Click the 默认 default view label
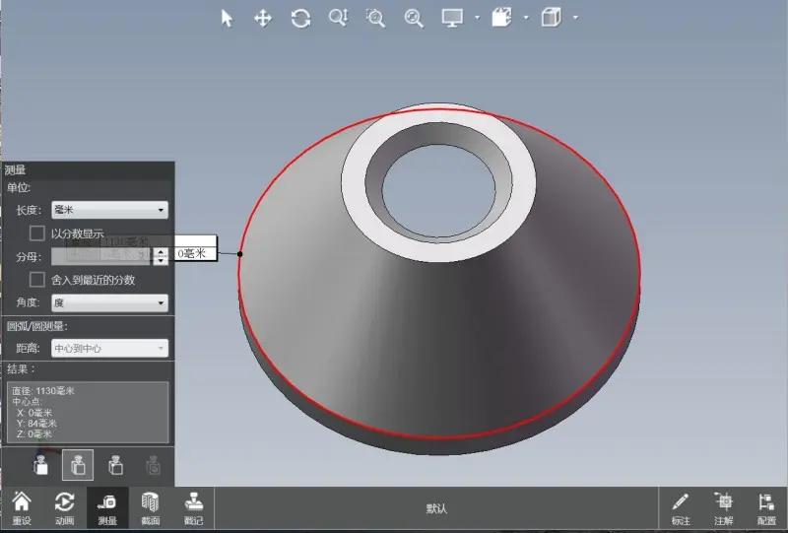The width and height of the screenshot is (788, 533). tap(436, 509)
